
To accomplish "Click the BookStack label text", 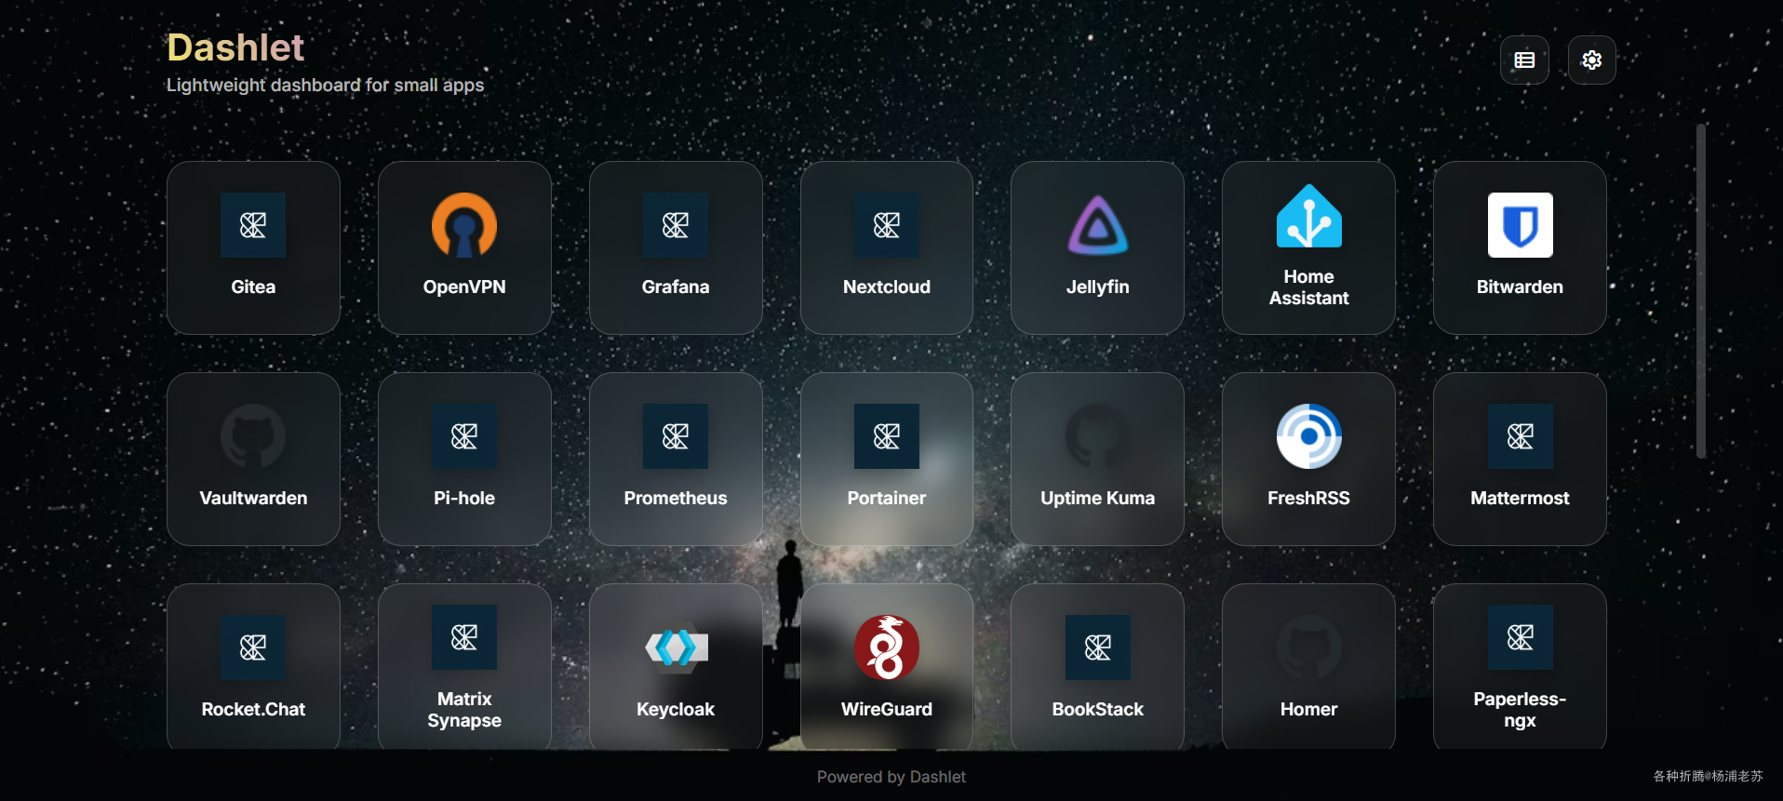I will 1098,709.
